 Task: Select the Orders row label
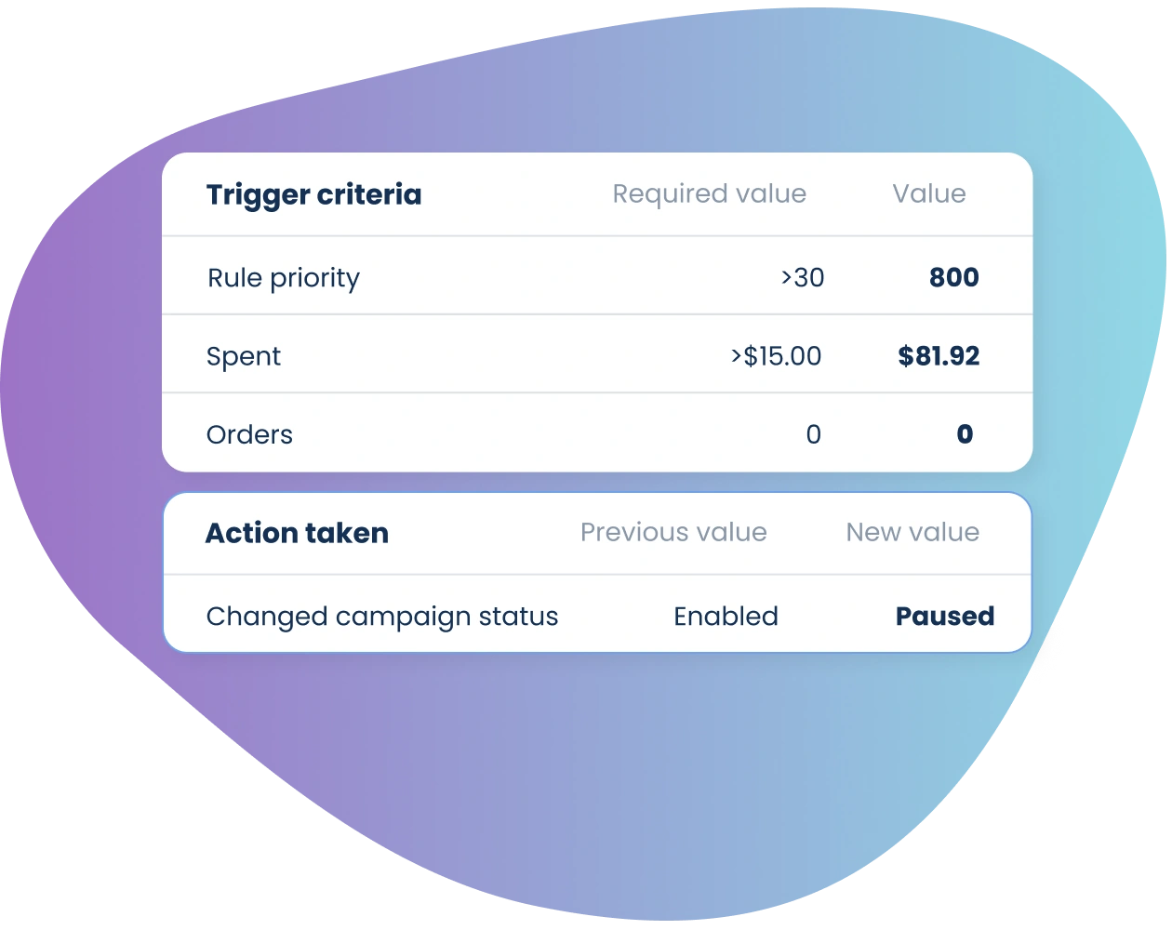(x=249, y=434)
